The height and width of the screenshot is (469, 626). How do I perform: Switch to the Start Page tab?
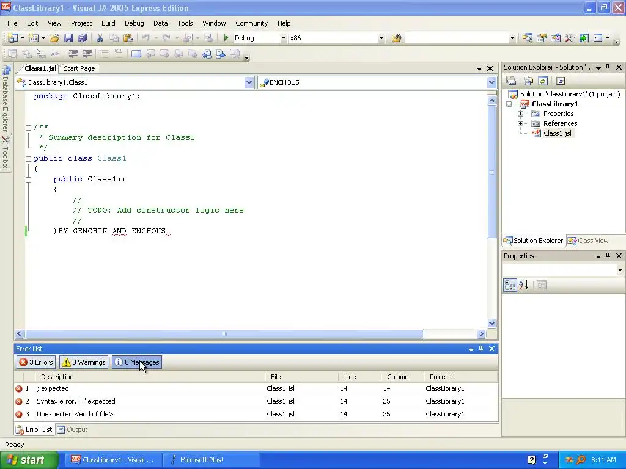click(79, 68)
